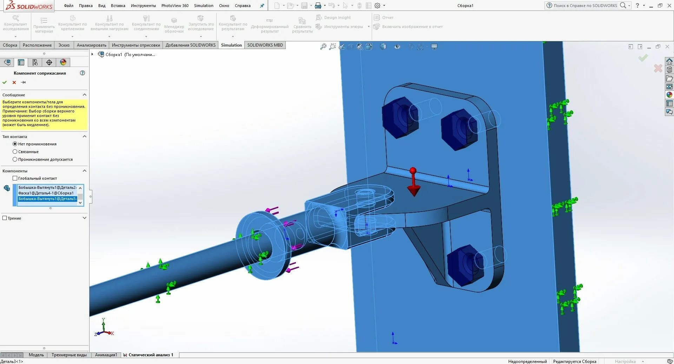This screenshot has width=674, height=364.
Task: Open the Options gear icon
Action: [377, 6]
